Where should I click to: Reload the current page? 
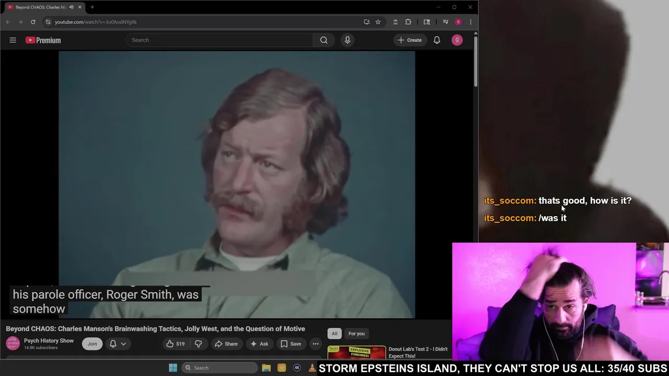(33, 22)
